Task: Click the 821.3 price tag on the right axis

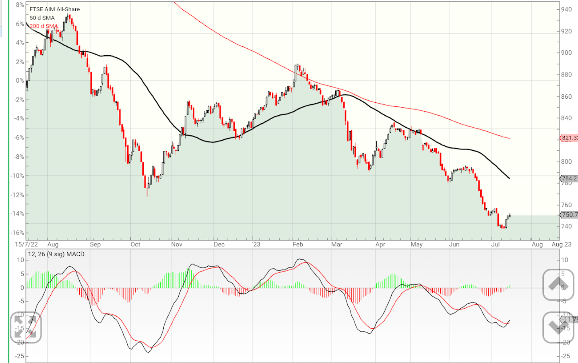Action: [569, 138]
